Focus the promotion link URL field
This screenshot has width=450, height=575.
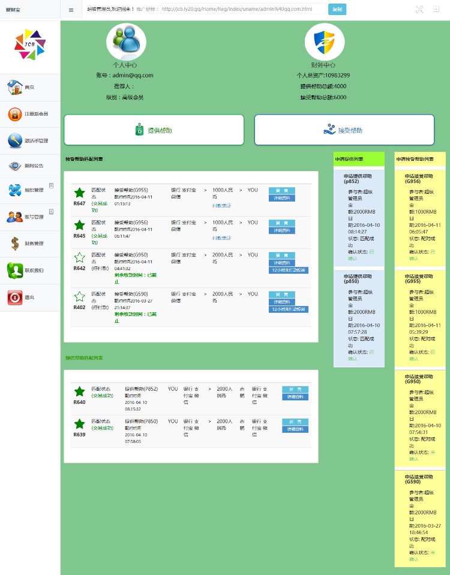[x=244, y=9]
